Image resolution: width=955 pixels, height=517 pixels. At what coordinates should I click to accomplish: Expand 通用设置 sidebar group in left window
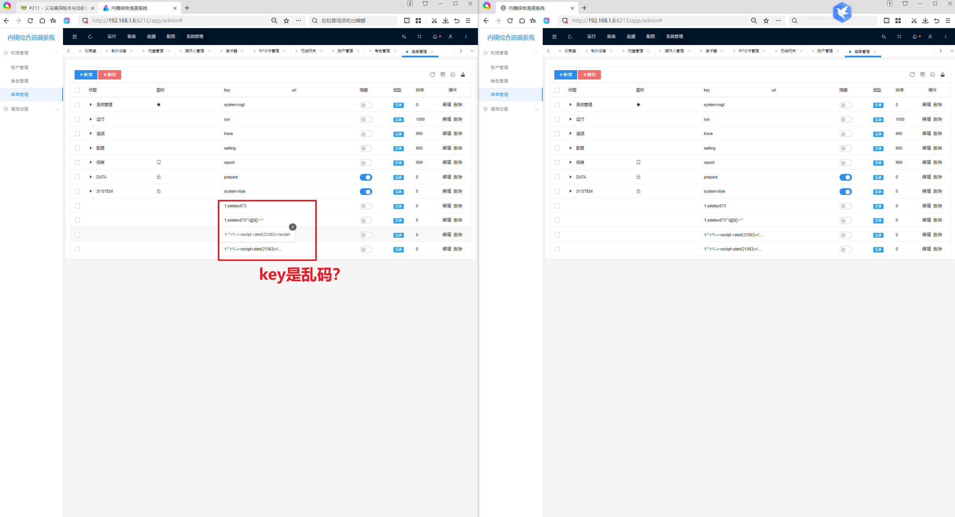[x=31, y=109]
